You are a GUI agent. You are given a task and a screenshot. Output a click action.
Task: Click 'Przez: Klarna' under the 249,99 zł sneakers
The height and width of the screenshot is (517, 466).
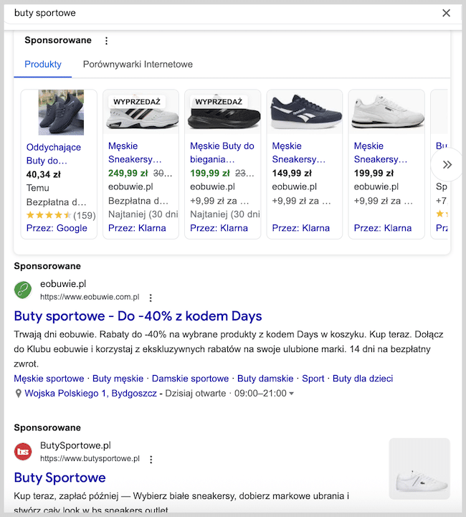pos(137,228)
